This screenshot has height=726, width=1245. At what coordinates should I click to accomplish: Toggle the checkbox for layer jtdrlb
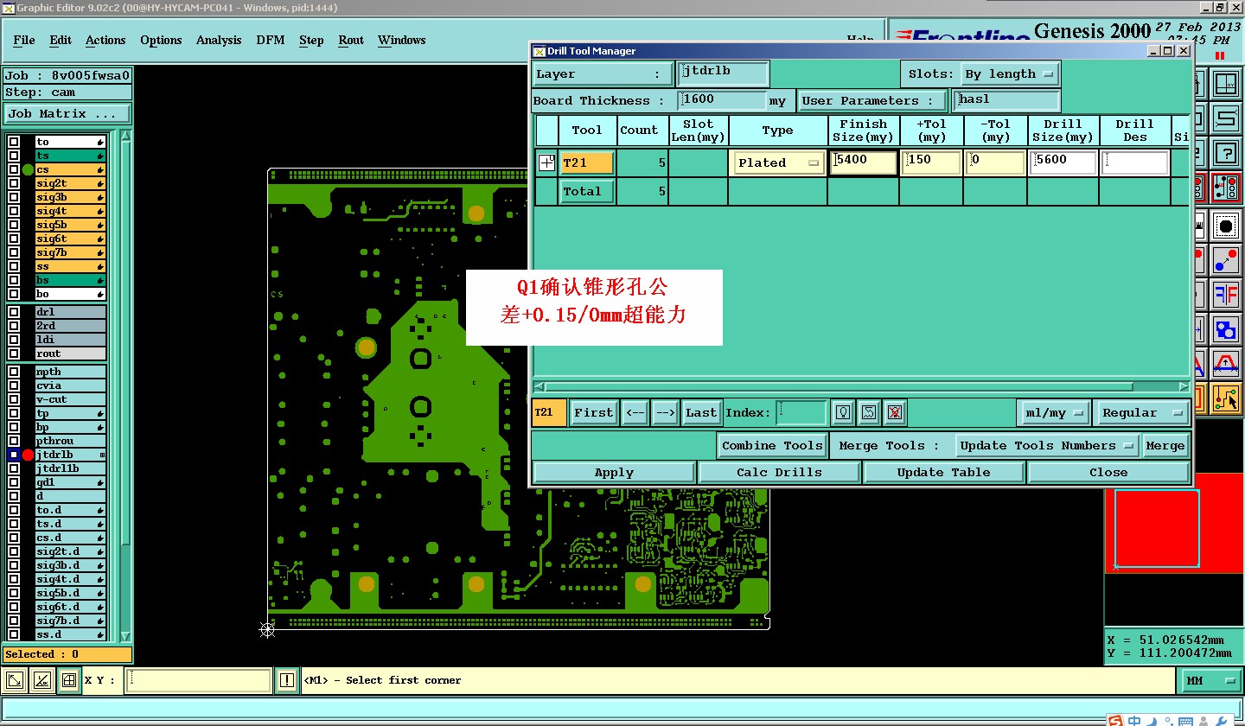[14, 455]
